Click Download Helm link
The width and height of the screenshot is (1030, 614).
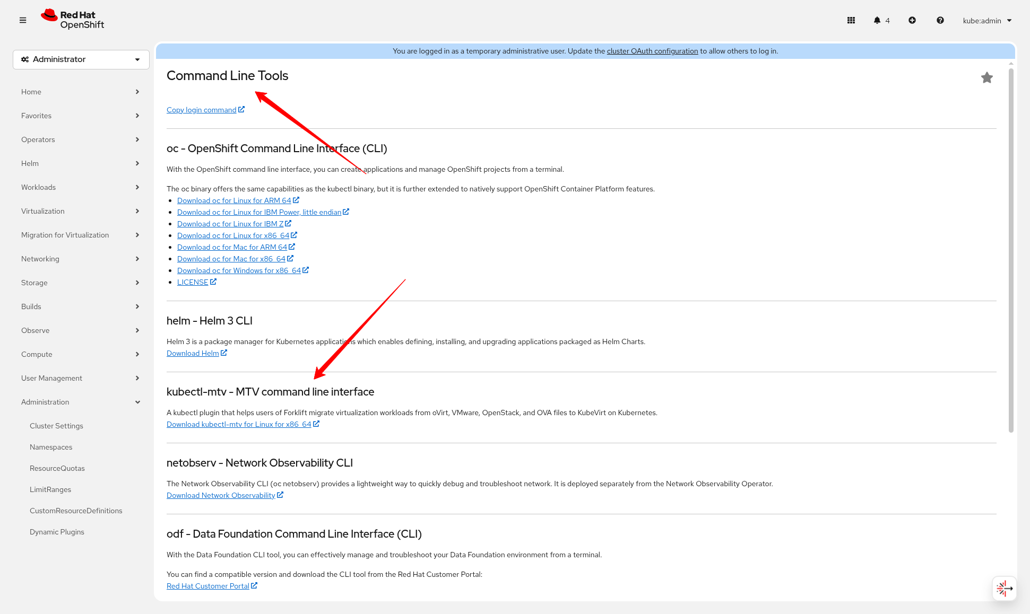(193, 353)
